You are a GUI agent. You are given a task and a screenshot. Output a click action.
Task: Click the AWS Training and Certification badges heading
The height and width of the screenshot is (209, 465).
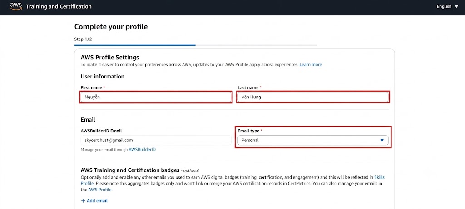130,170
